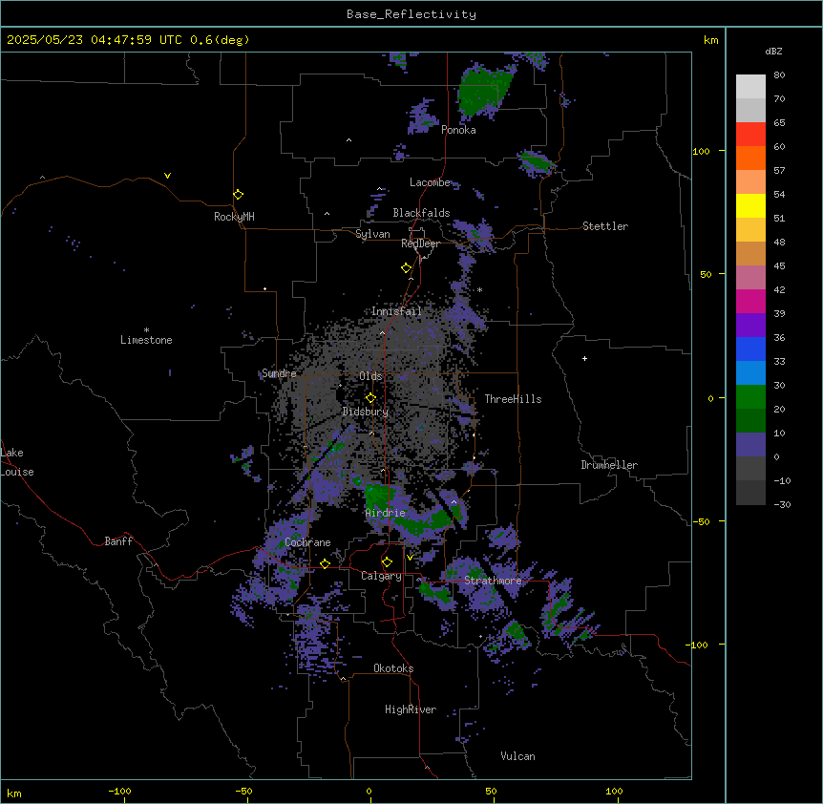Select the slate-purple 0–10 dBZ swatch
Viewport: 823px width, 804px height.
[x=750, y=445]
